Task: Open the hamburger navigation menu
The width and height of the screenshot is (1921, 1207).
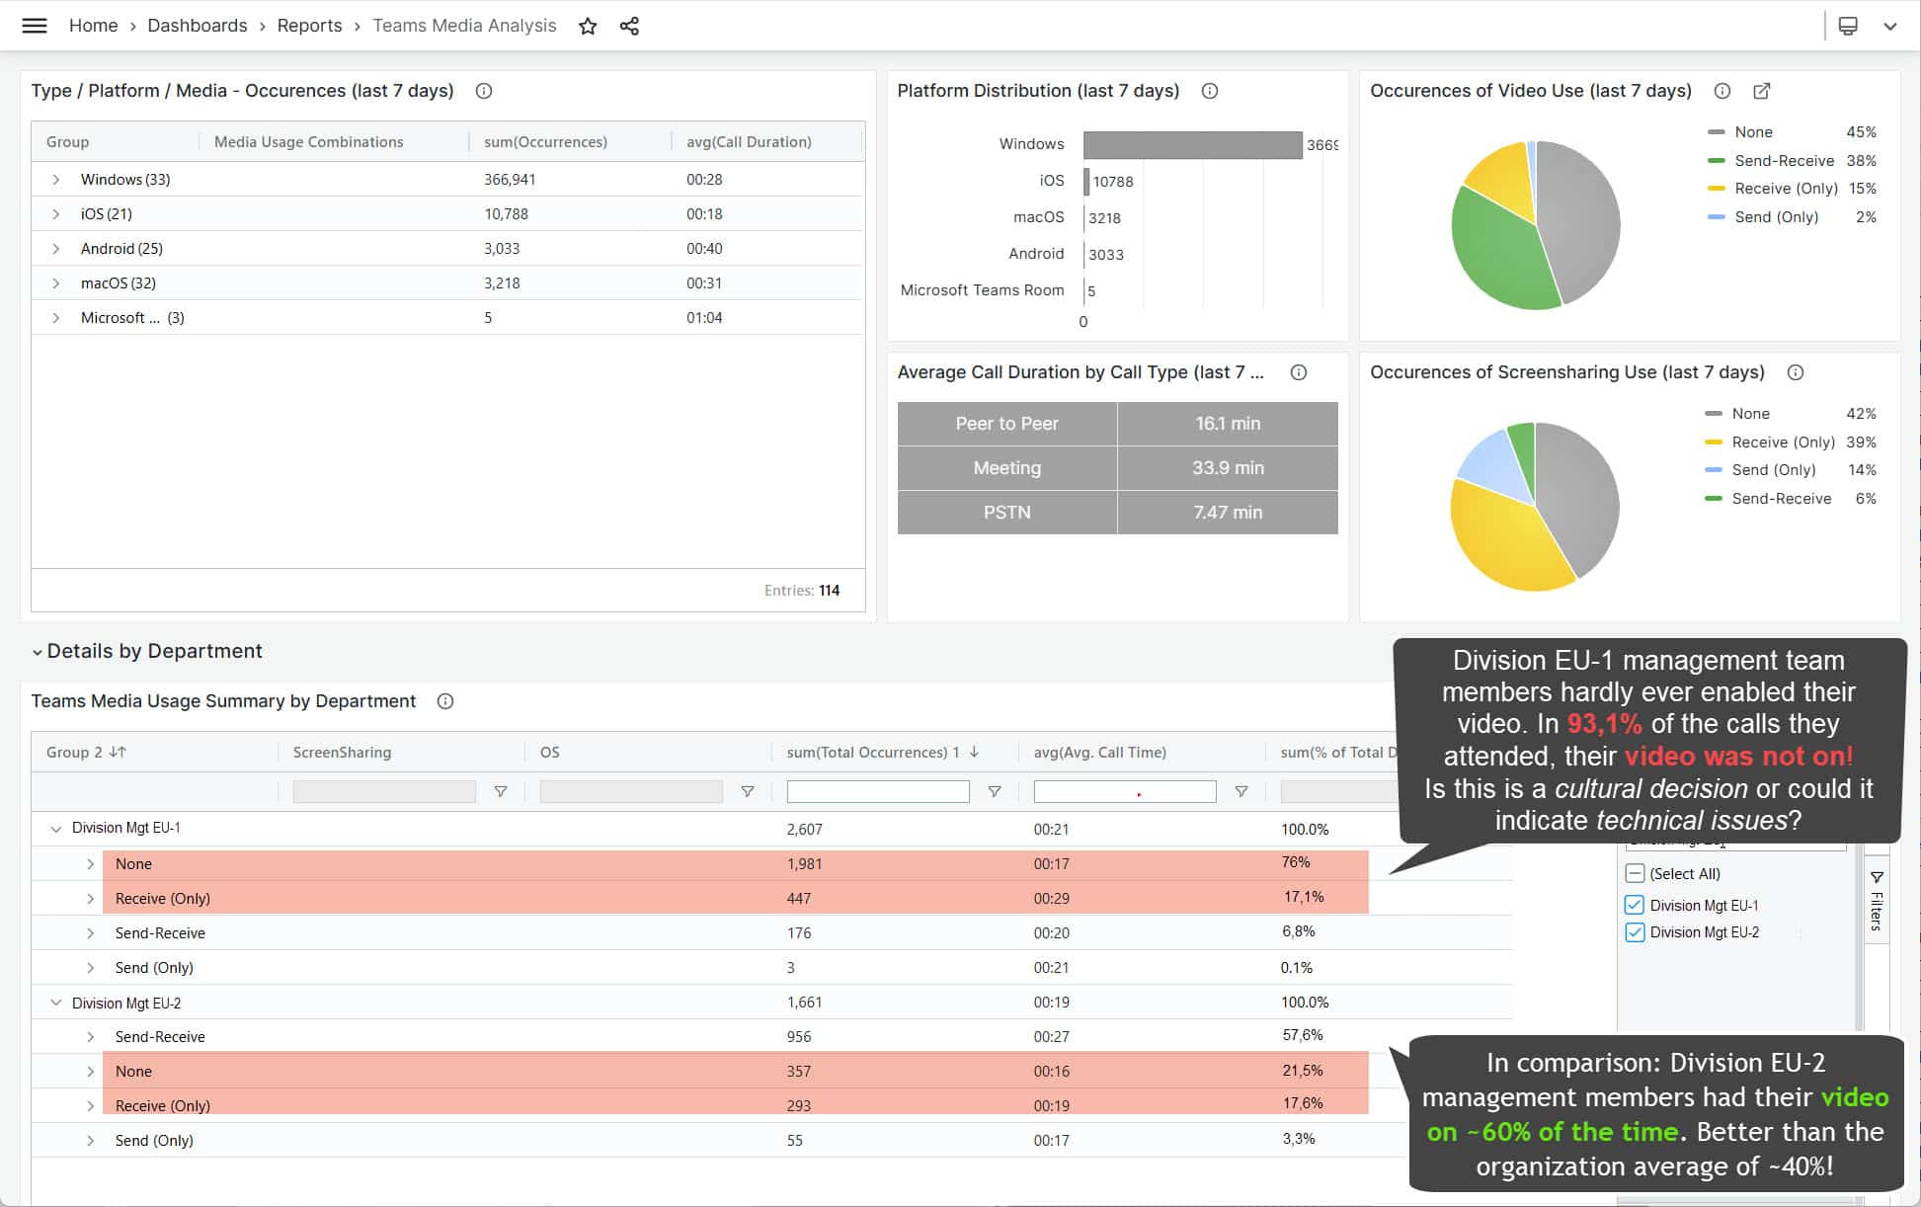Action: (35, 26)
